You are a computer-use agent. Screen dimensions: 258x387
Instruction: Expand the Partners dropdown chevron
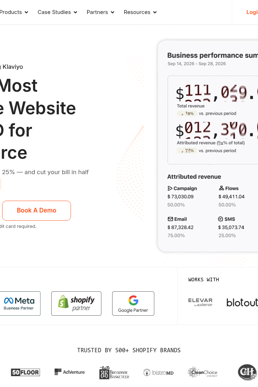[x=113, y=12]
